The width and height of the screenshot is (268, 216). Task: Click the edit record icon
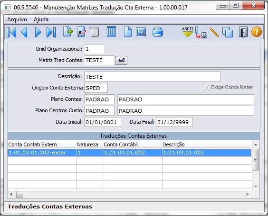pyautogui.click(x=81, y=32)
